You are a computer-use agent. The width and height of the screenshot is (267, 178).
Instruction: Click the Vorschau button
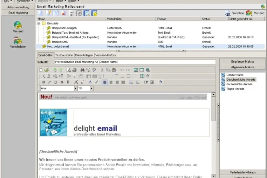point(235,13)
